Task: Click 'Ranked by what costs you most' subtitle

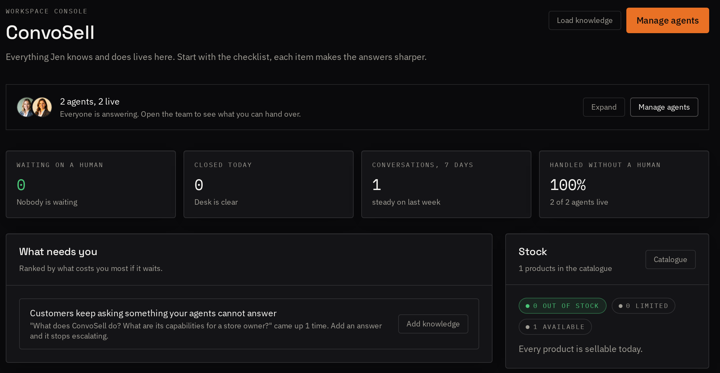Action: pyautogui.click(x=91, y=268)
